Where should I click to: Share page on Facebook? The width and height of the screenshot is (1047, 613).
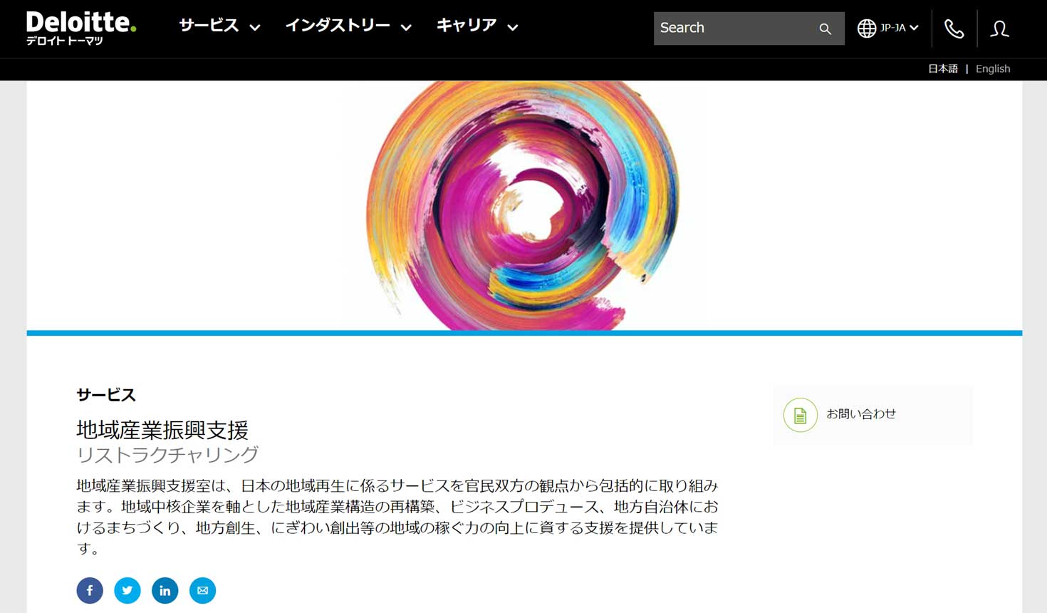click(90, 590)
